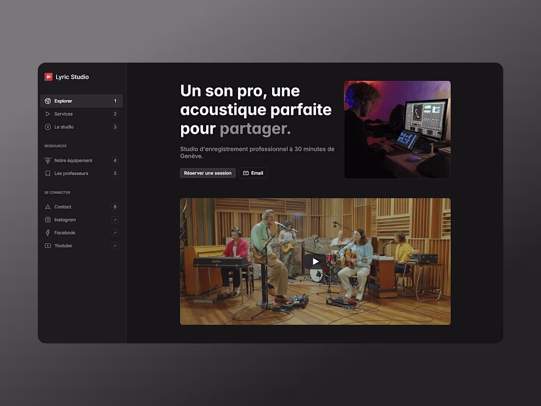
Task: Click the send icon next to Contact
Action: pyautogui.click(x=48, y=207)
